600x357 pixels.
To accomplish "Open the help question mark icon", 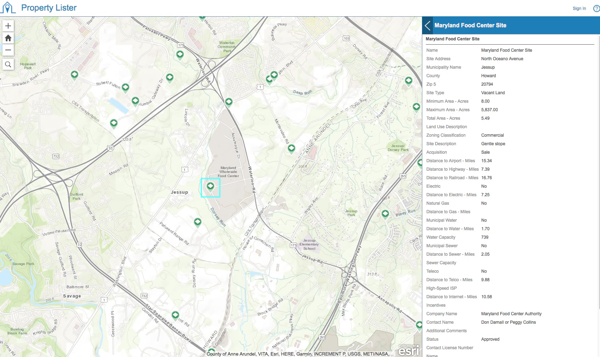I will [x=596, y=8].
